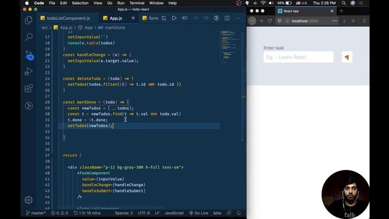The width and height of the screenshot is (389, 219).
Task: Open the Selection menu
Action: tap(80, 3)
